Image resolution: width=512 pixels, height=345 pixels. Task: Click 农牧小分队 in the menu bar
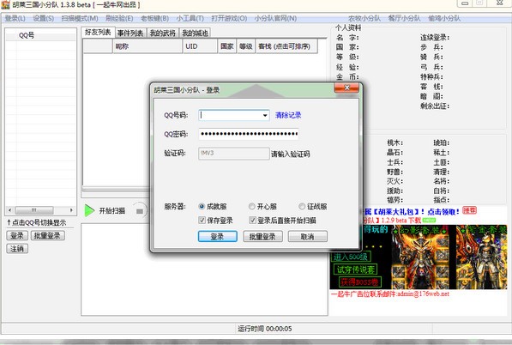(x=364, y=18)
